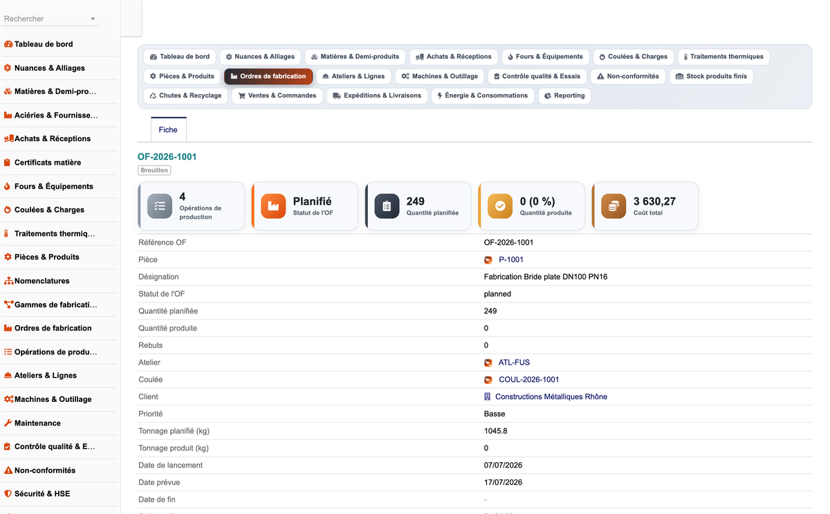Select Matières & Demi-produits top menu item
The image size is (830, 514).
point(355,57)
